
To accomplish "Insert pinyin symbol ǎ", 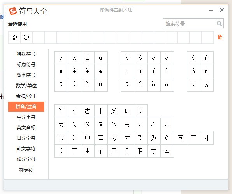I will (88, 58).
